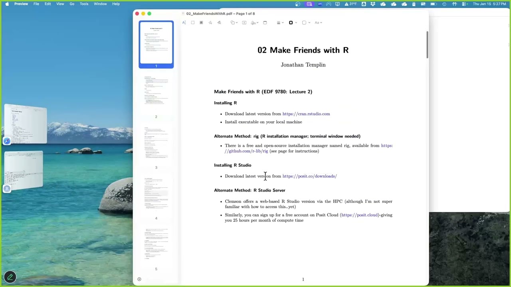Click the document title '02 Make Friends with R'

pos(303,50)
